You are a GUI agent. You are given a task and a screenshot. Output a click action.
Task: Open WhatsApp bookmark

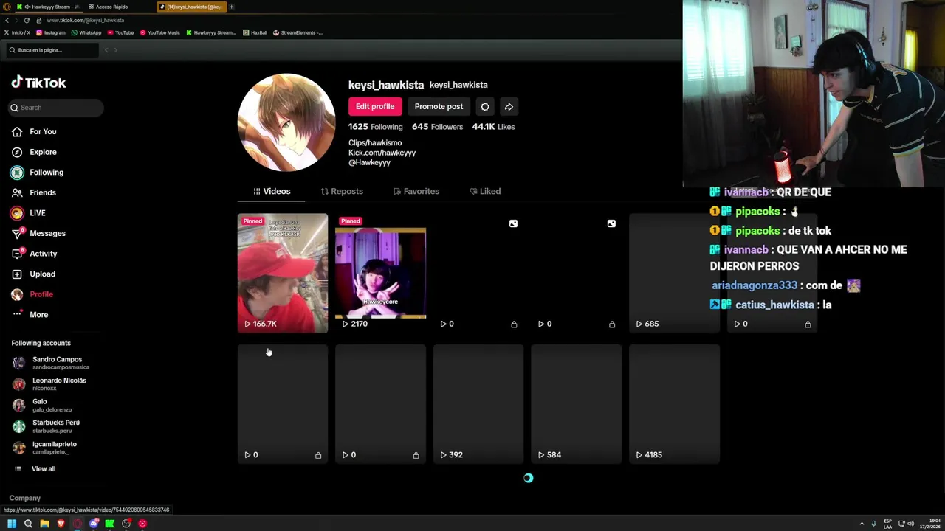click(86, 32)
